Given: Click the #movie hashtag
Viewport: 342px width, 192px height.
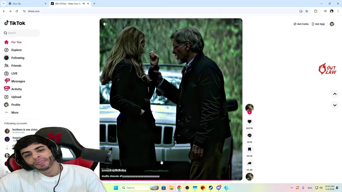Looking at the screenshot, I should [x=114, y=176].
